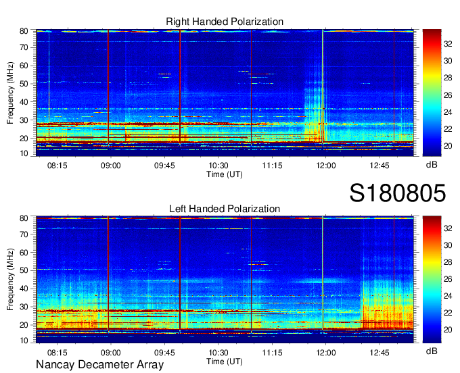Click the 'S180805' label
The image size is (460, 373).
(x=398, y=193)
